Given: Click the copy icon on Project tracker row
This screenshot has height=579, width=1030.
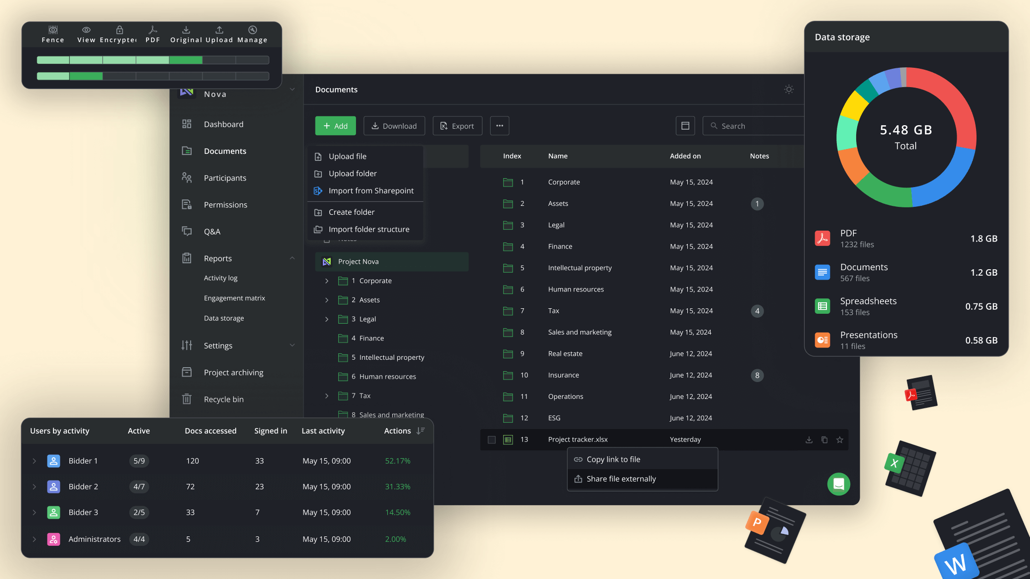Looking at the screenshot, I should (824, 439).
